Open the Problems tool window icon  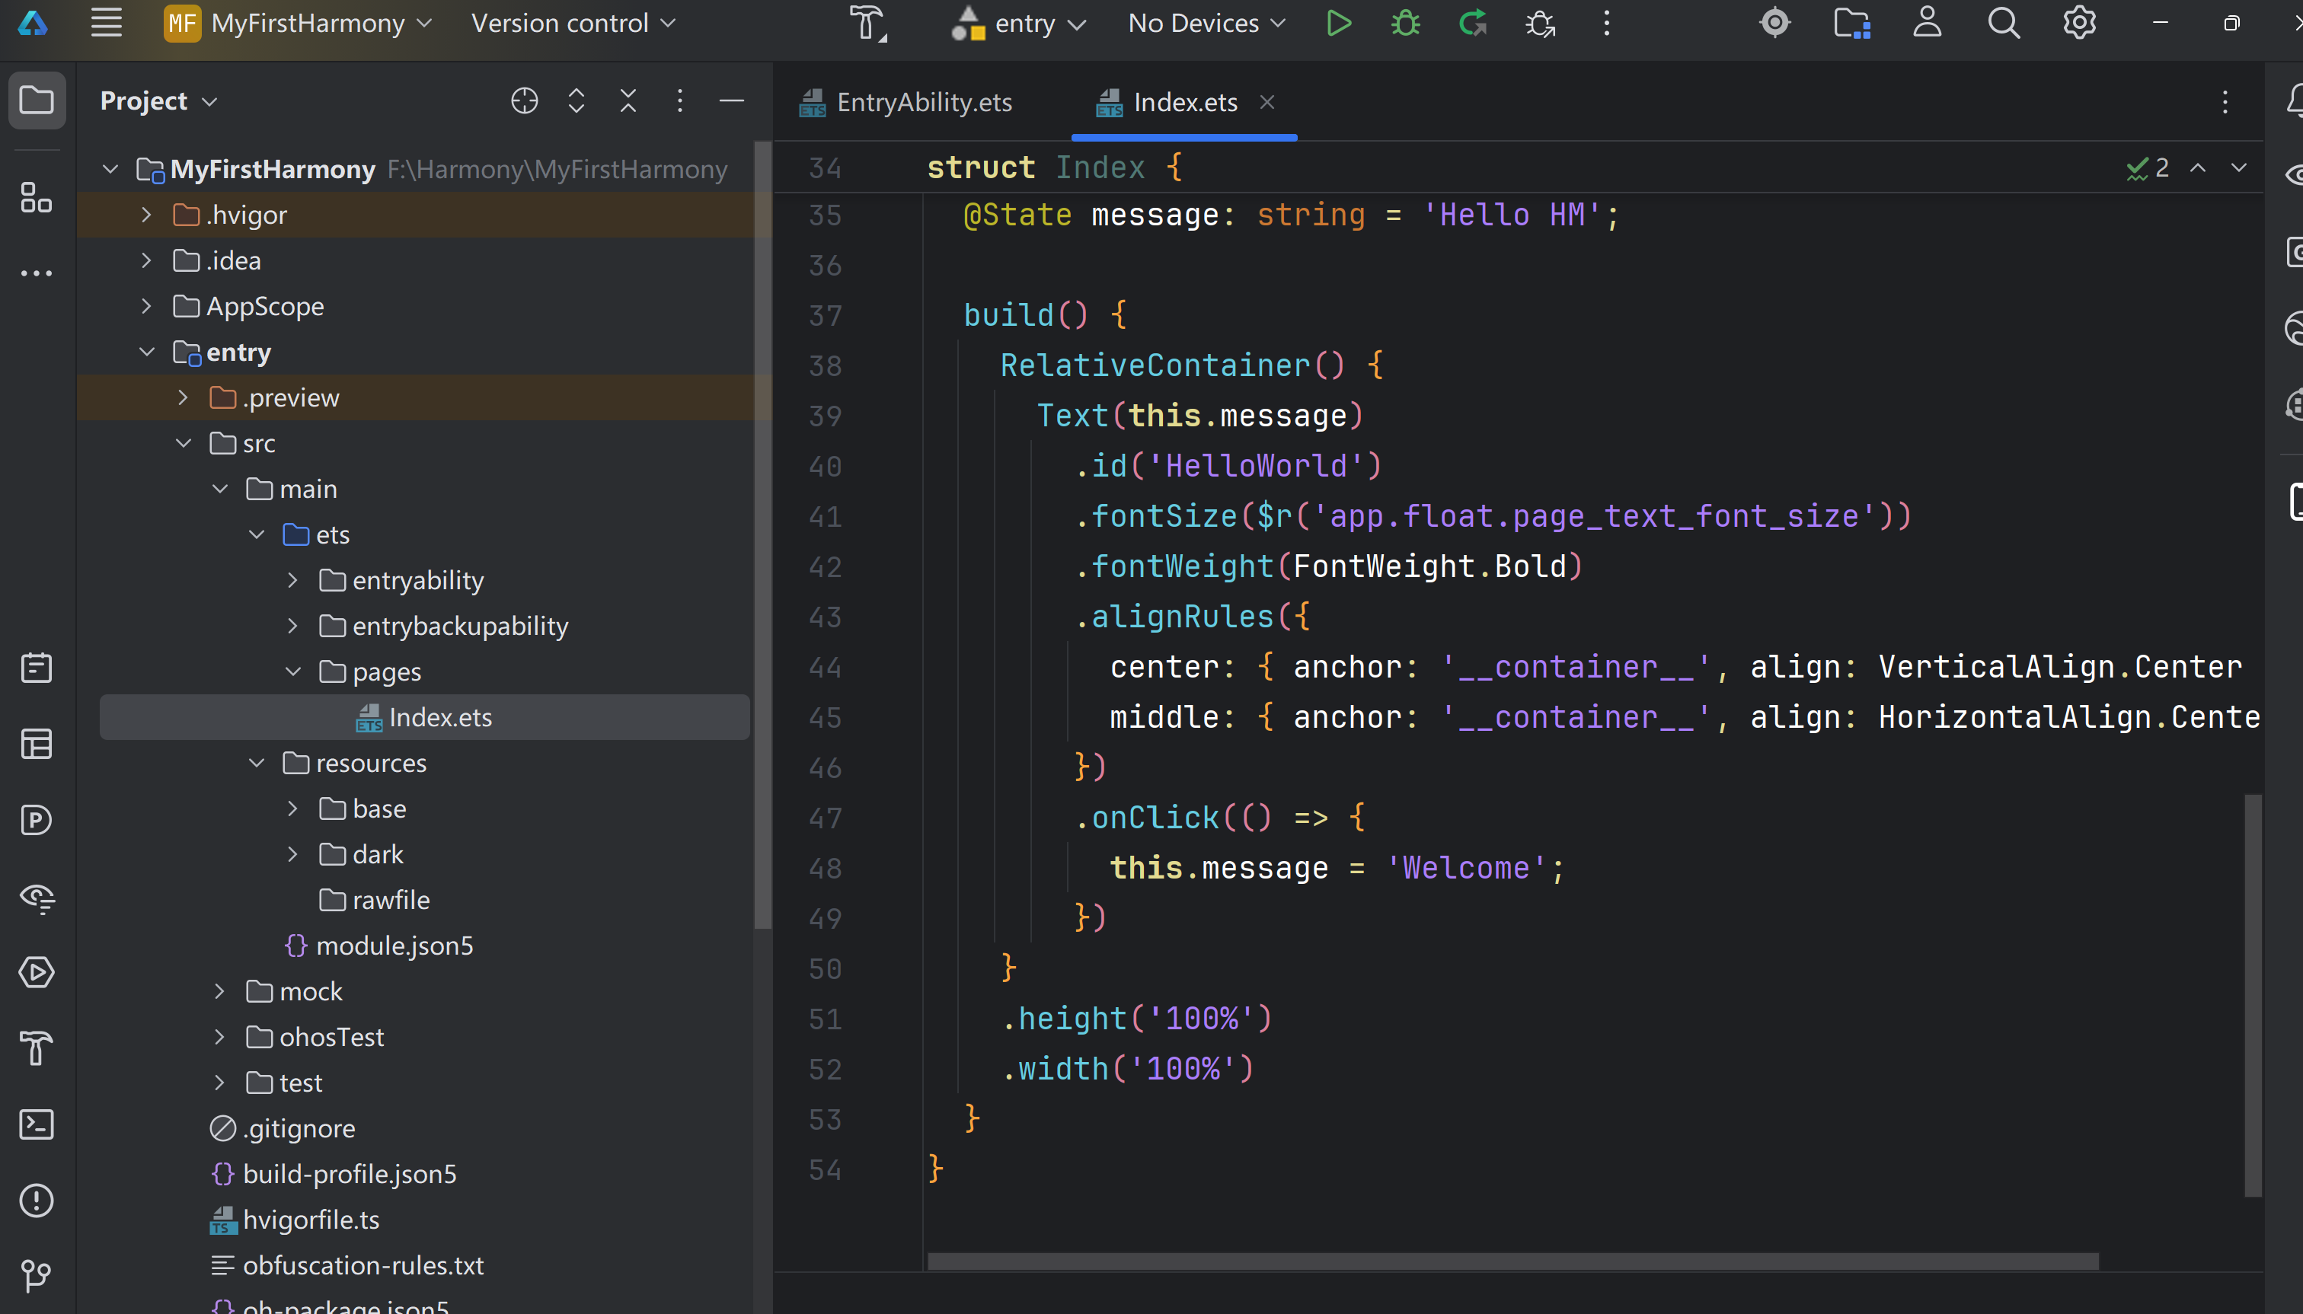[x=36, y=1201]
